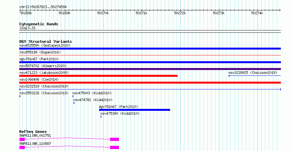Click the second exon of MAPK11|NR_110887
Viewport: 290px width, 151px height.
(114, 147)
